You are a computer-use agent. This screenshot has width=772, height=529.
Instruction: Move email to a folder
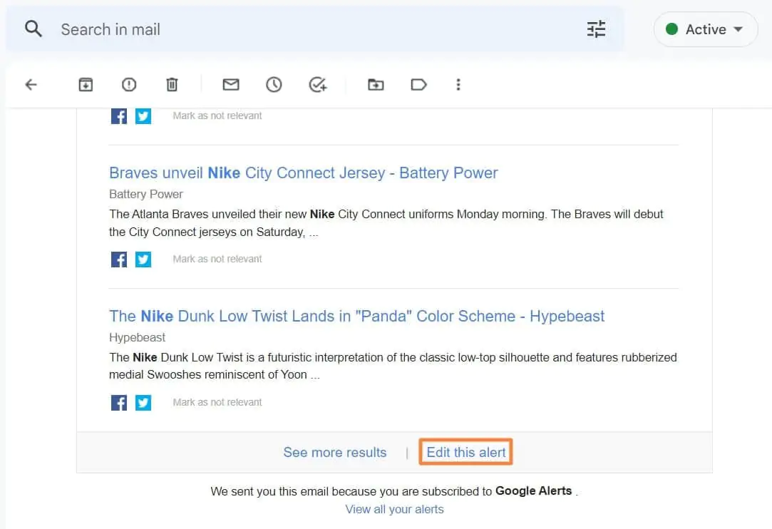376,85
